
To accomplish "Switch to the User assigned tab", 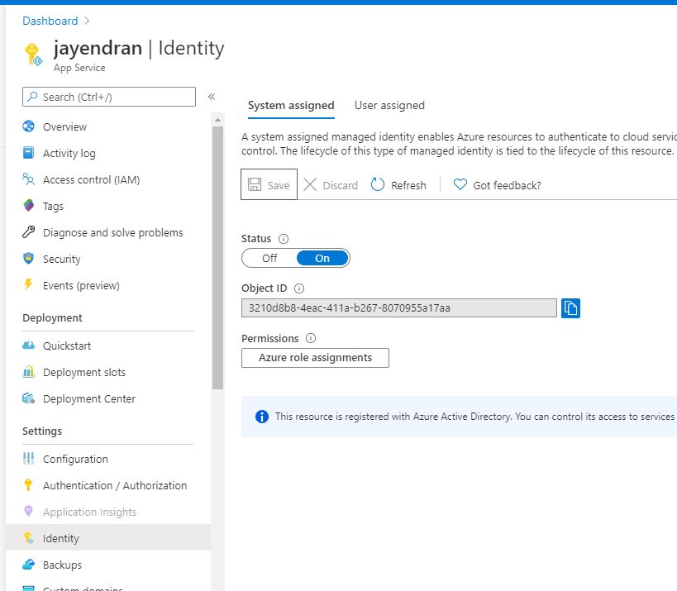I will tap(389, 105).
